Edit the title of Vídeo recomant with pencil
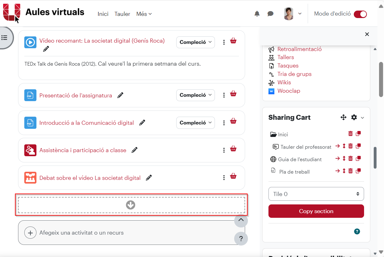Screen dimensions: 384x257 [46, 49]
